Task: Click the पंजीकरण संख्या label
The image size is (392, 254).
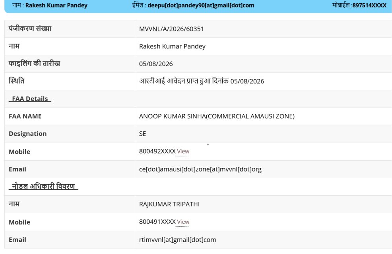Action: coord(30,29)
